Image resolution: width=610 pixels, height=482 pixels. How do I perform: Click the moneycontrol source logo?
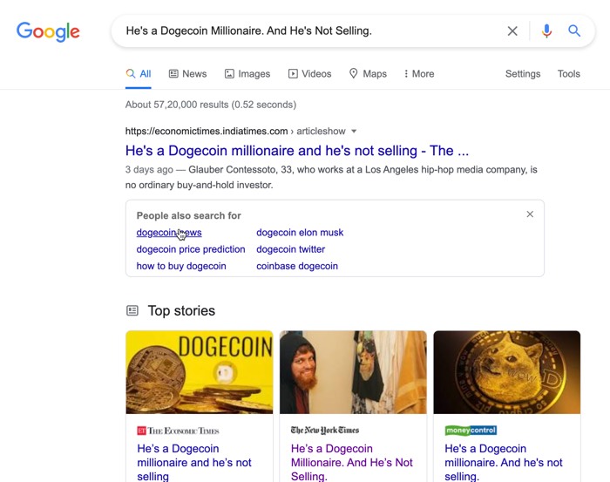[471, 431]
